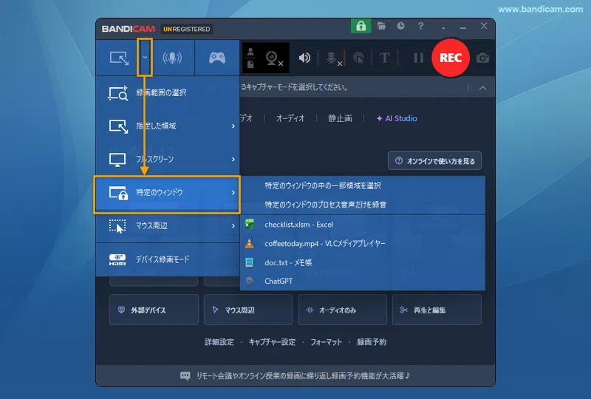Open the キャプチャー設定 link
The image size is (591, 399).
272,342
